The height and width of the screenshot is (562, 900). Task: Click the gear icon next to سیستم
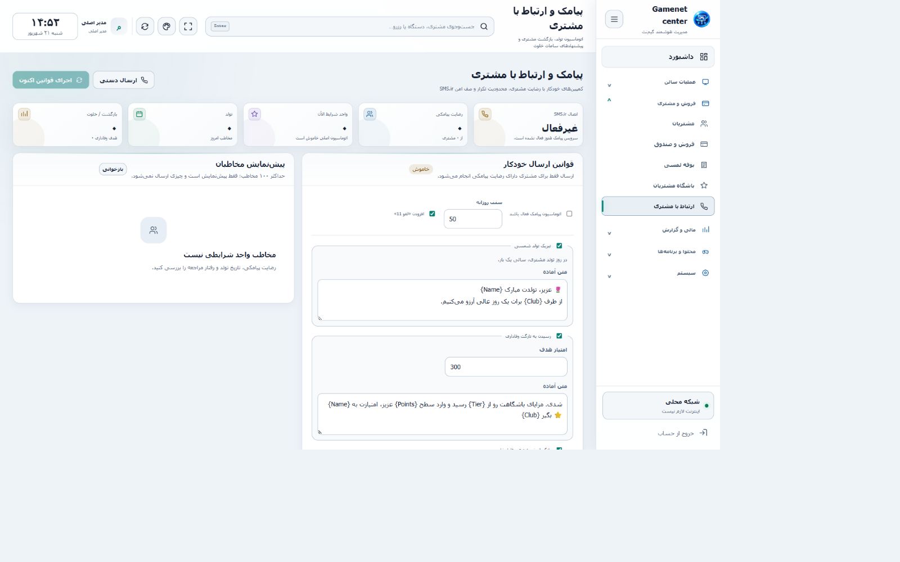[x=705, y=273]
